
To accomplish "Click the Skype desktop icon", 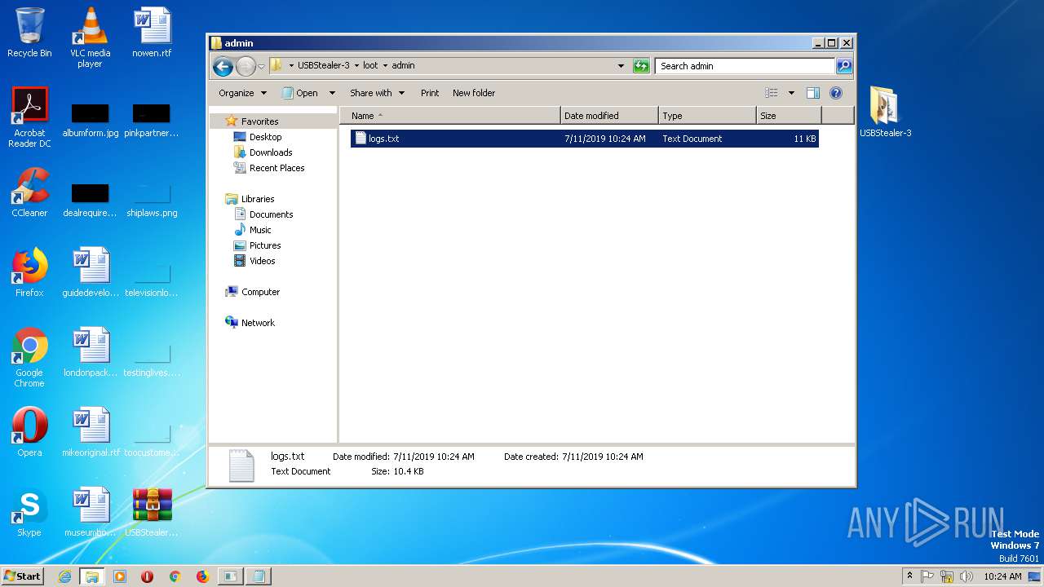I will pos(29,513).
